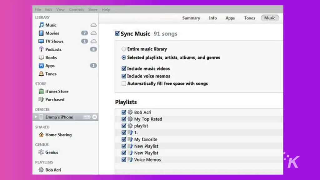Uncheck the My favorite playlist checkbox
Image resolution: width=320 pixels, height=180 pixels.
[x=124, y=139]
